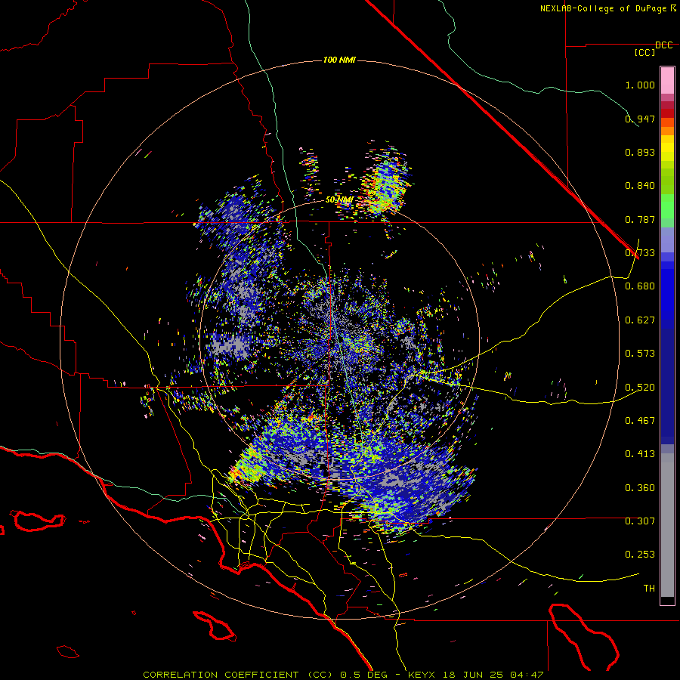Pick the yellow swatch in the color bar
This screenshot has height=680, width=680.
coord(667,148)
